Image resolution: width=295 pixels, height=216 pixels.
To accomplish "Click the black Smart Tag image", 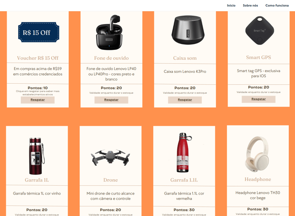I will coord(260,30).
